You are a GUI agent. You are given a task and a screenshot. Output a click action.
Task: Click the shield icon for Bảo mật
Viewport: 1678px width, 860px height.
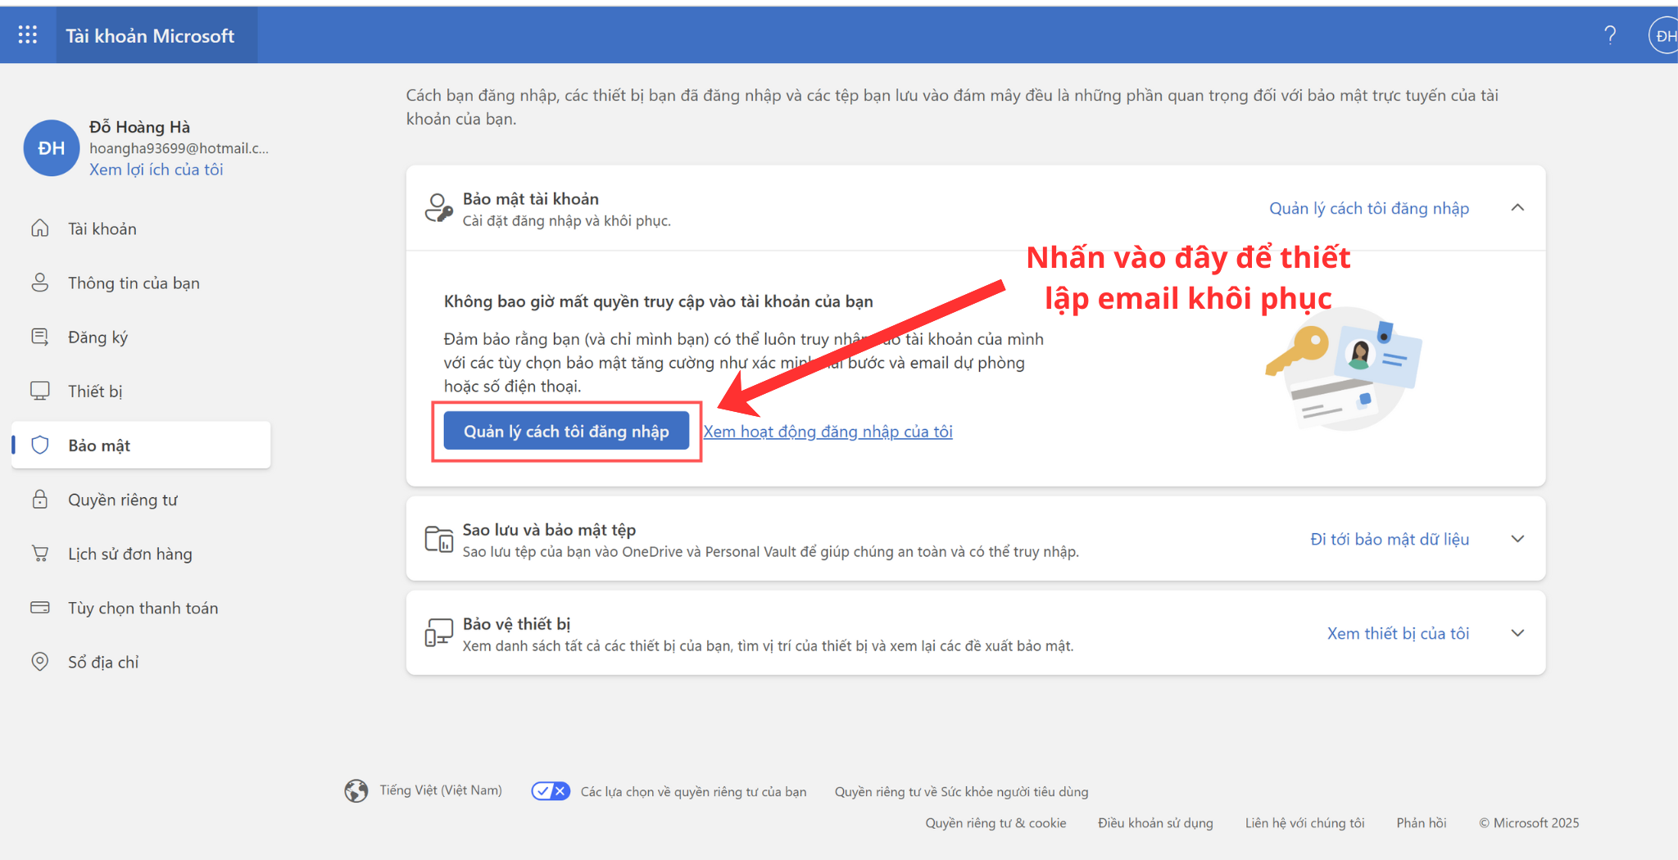pyautogui.click(x=40, y=446)
